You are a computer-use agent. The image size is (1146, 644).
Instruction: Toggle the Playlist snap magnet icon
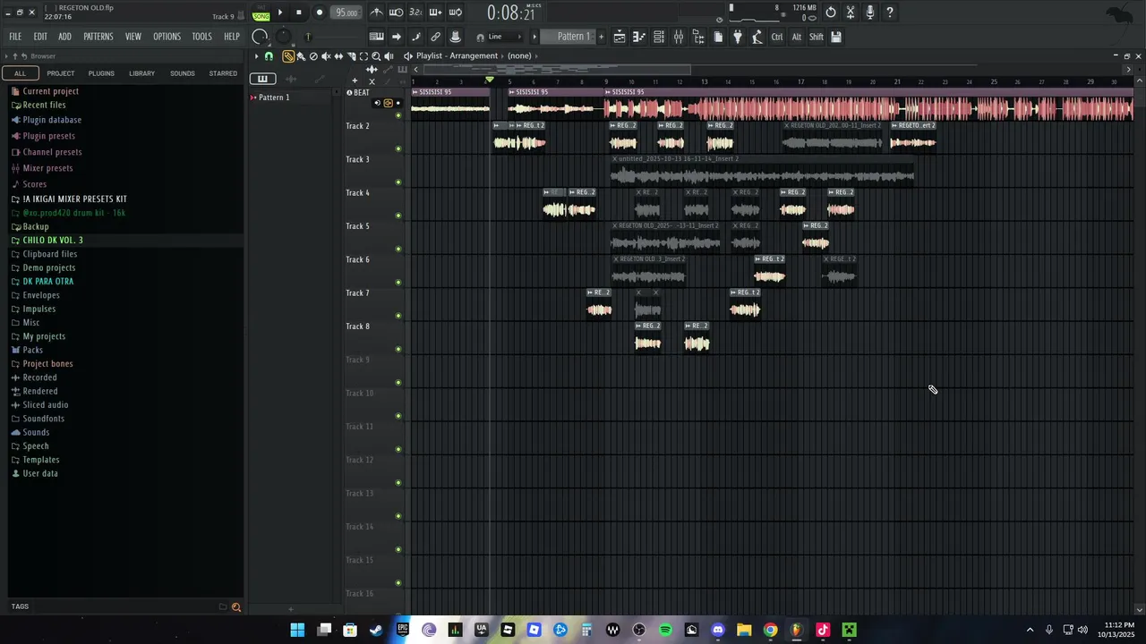(x=269, y=55)
